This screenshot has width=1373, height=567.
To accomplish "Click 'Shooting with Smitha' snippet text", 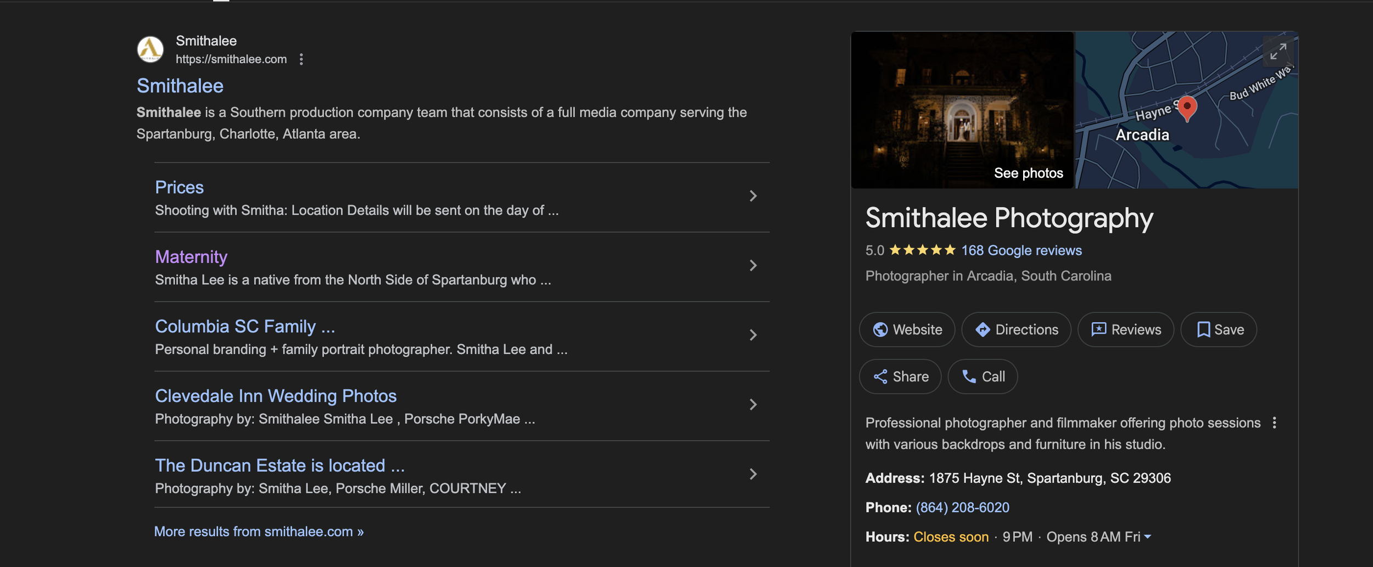I will point(356,210).
